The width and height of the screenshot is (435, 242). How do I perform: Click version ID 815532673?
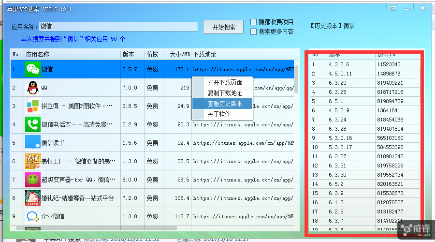[x=390, y=193]
